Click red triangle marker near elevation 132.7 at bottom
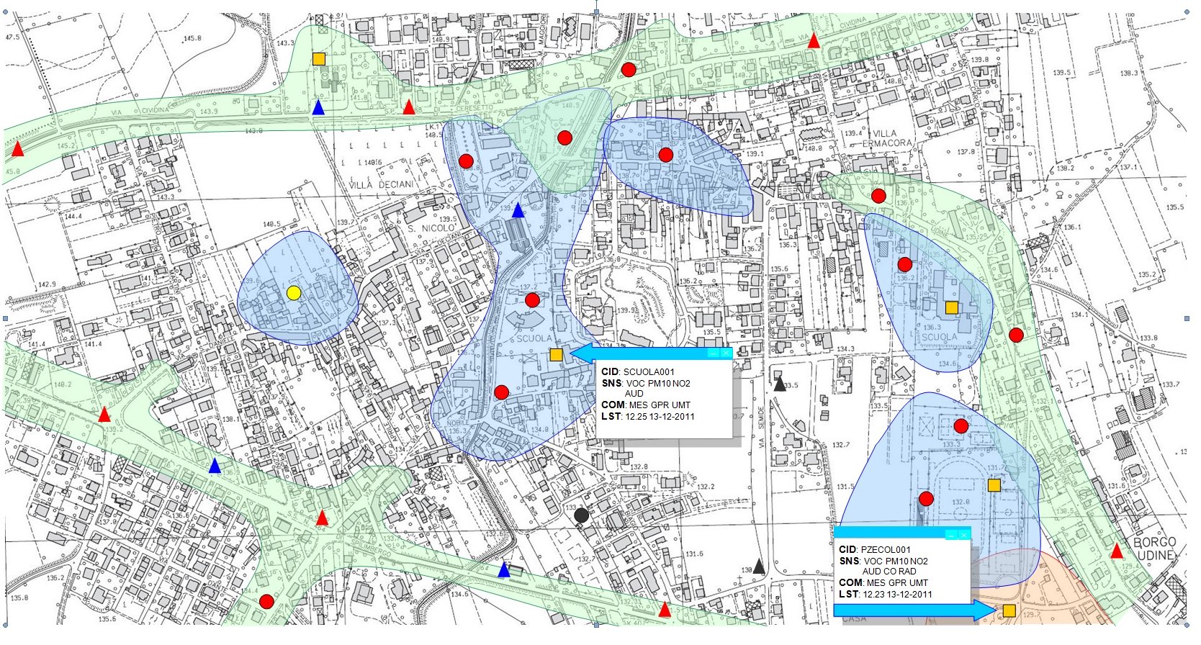Image resolution: width=1201 pixels, height=645 pixels. (665, 610)
